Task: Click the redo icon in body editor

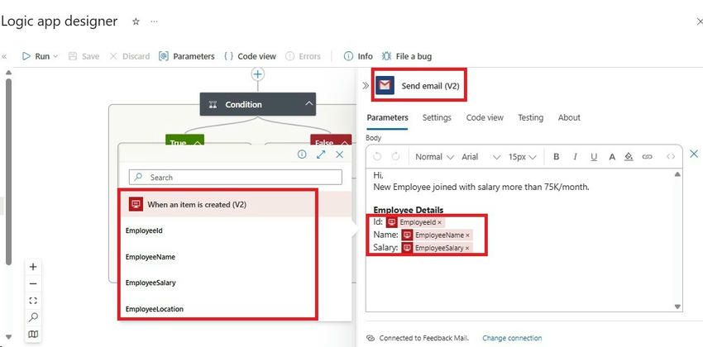Action: click(x=395, y=157)
